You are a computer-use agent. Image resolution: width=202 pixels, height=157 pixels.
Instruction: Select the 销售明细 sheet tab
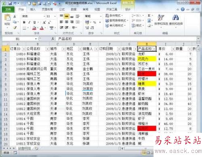(x=24, y=149)
